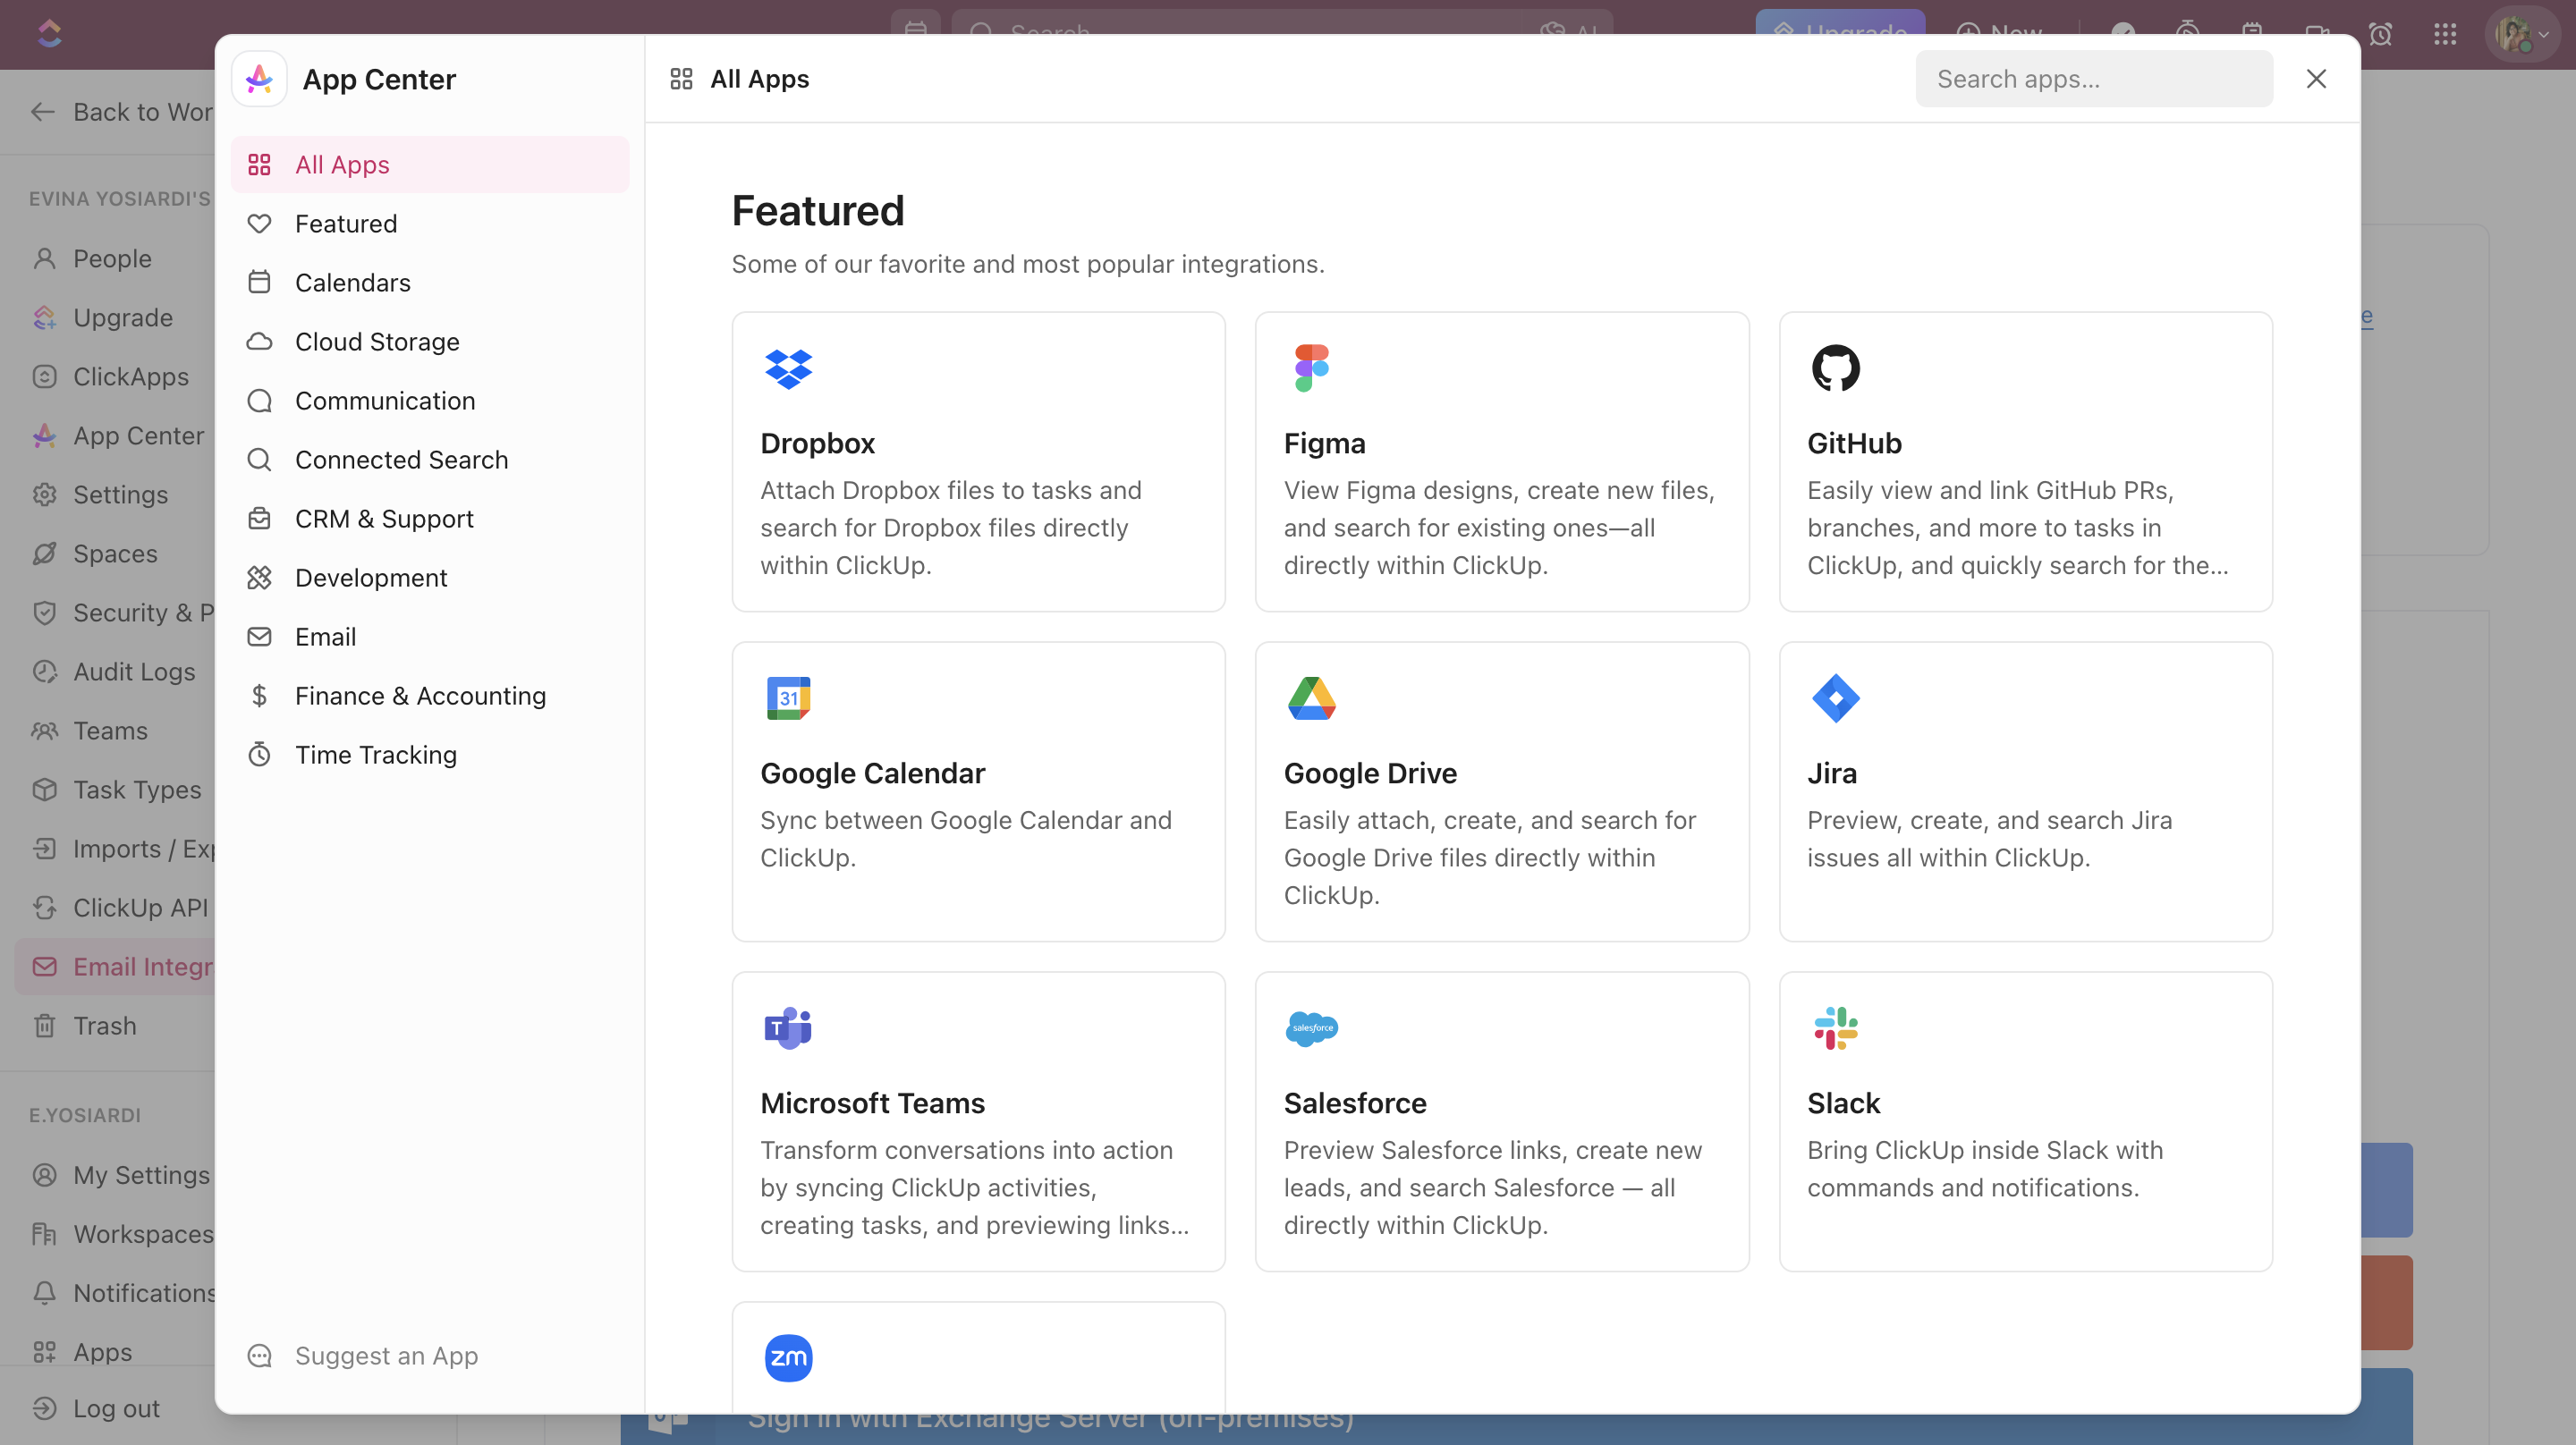Close the App Center dialog
2576x1445 pixels.
(2316, 79)
